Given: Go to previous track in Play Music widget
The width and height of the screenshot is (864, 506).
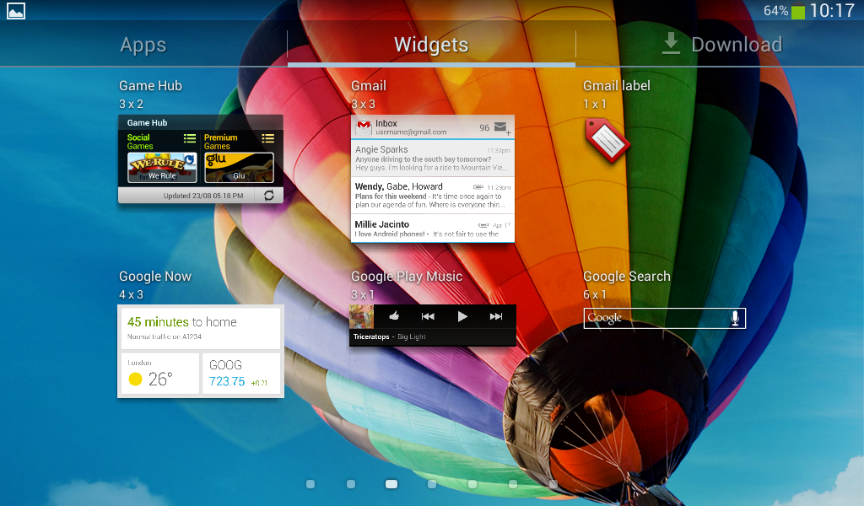Looking at the screenshot, I should coord(428,316).
